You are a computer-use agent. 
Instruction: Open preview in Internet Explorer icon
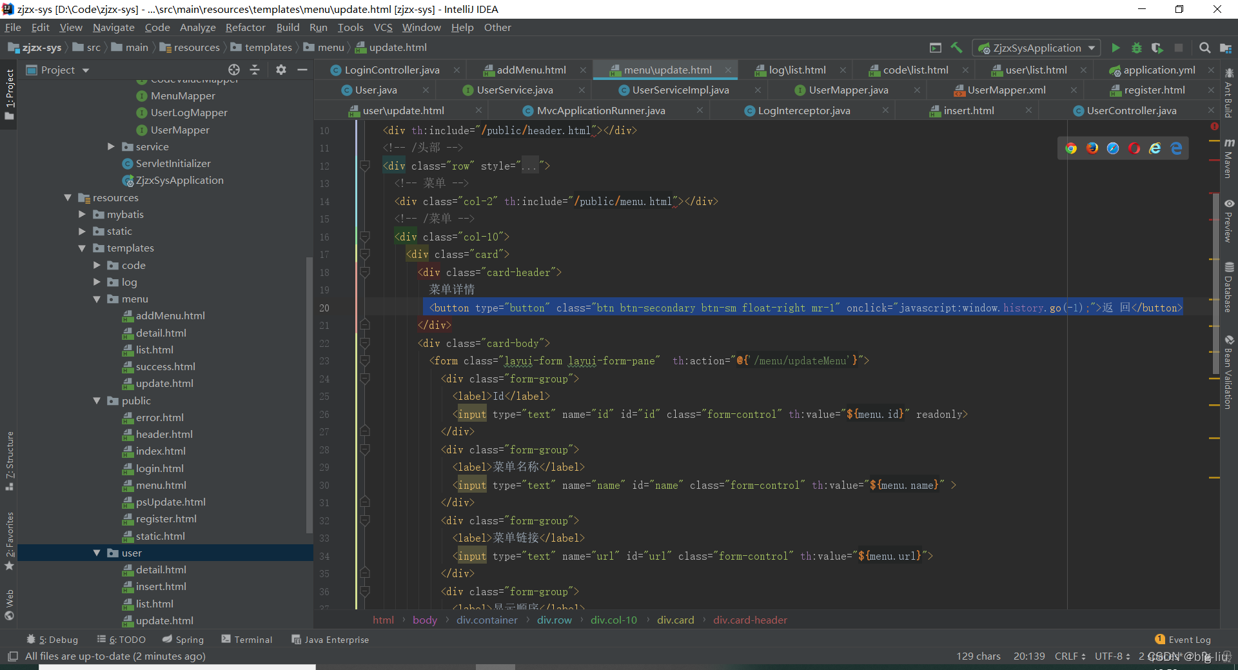click(x=1155, y=148)
